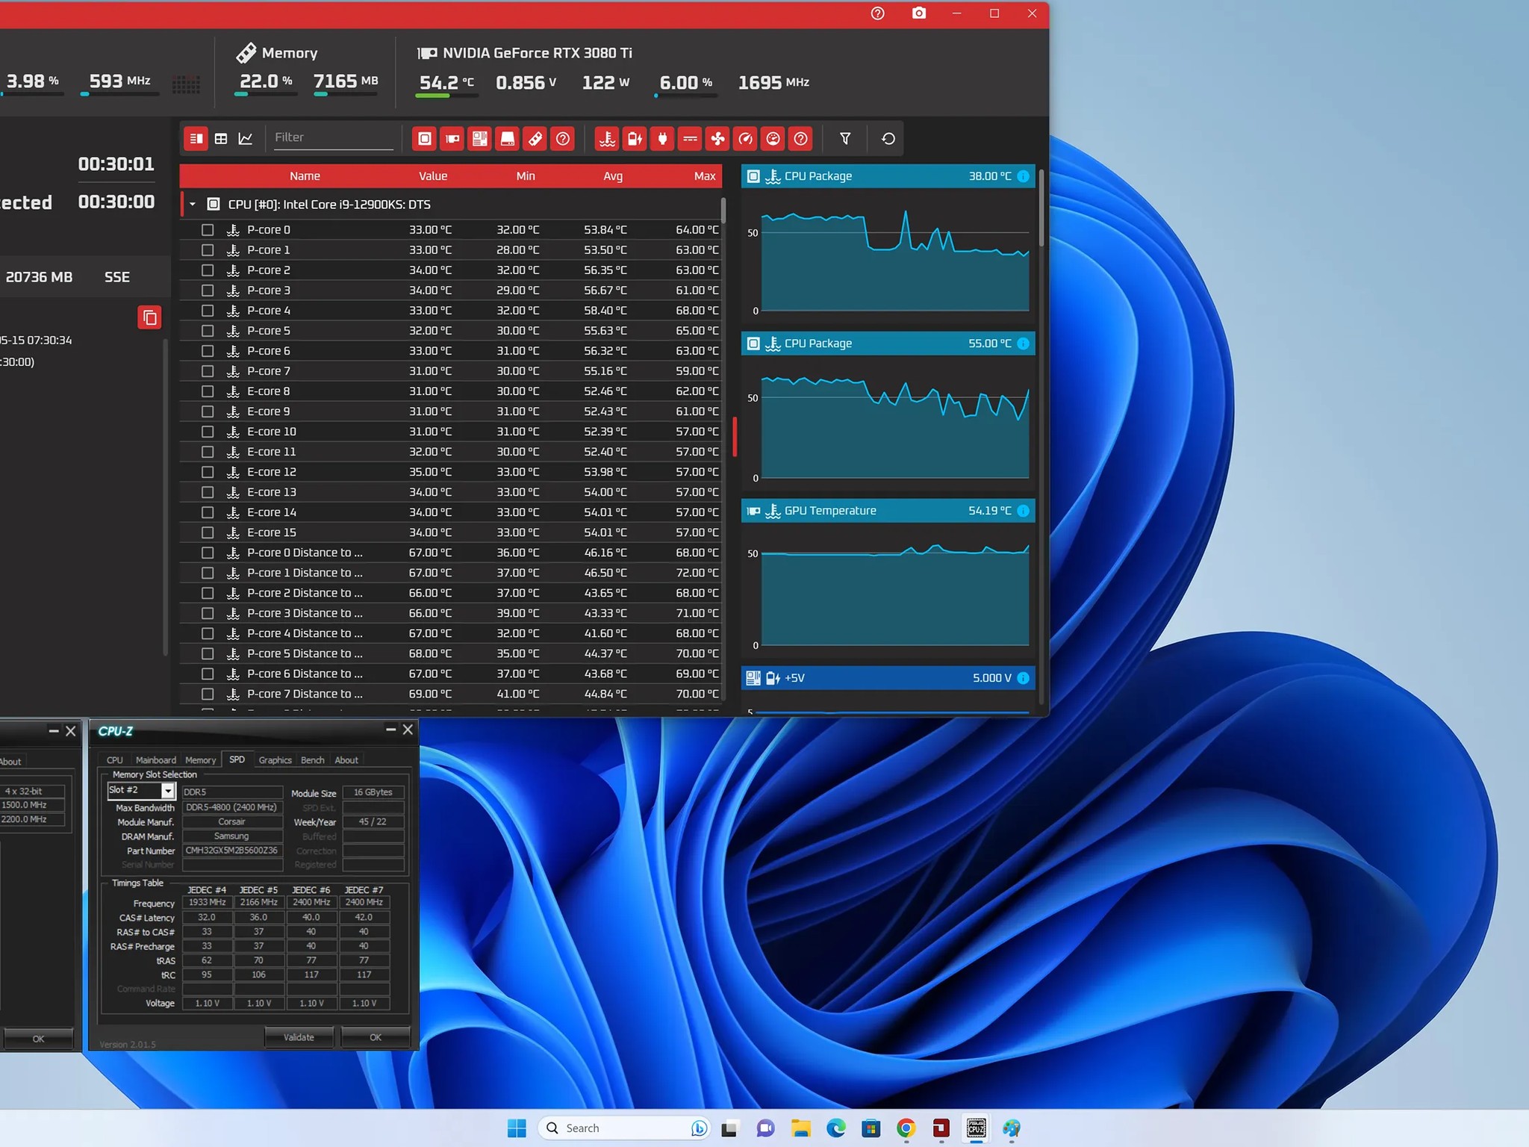Toggle question mark filter beside usage gauge icon
1529x1147 pixels.
tap(801, 138)
